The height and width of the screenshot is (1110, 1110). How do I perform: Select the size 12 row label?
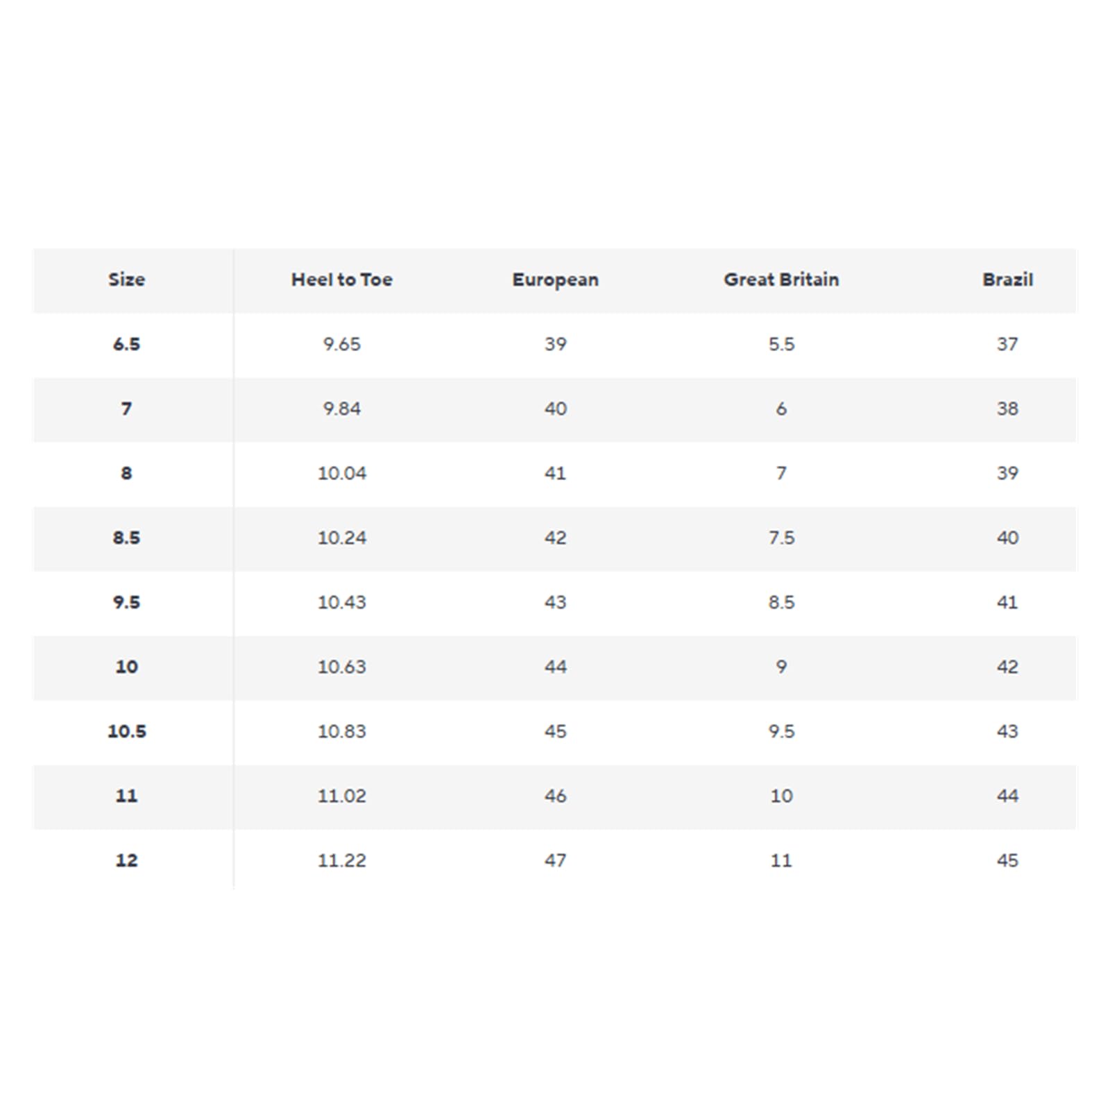coord(126,860)
